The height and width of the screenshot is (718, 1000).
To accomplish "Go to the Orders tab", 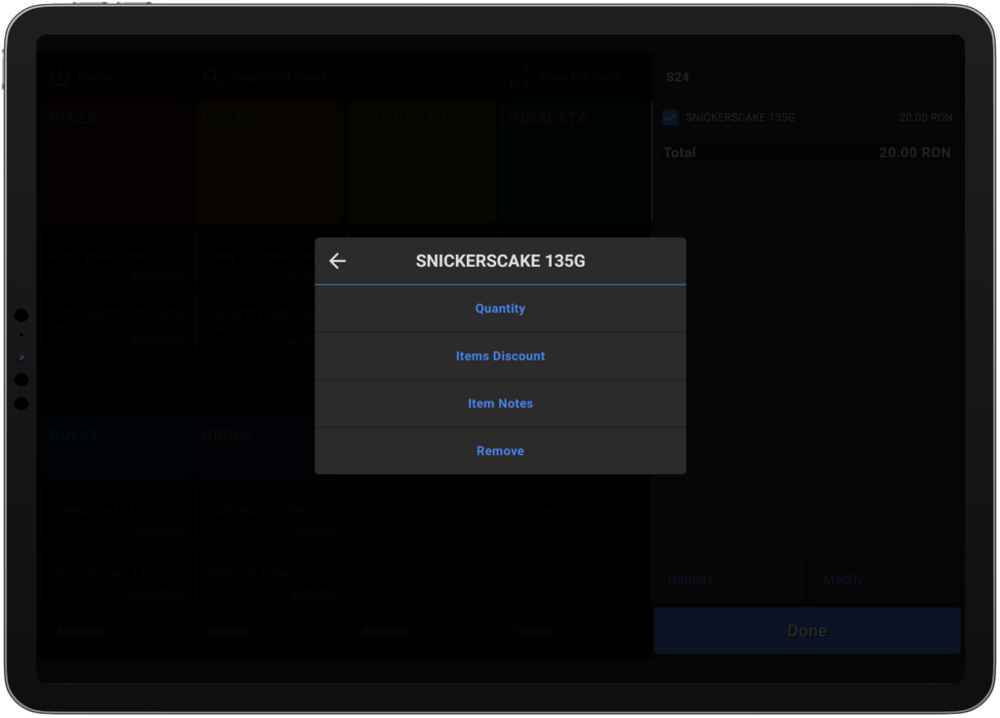I will click(x=534, y=630).
